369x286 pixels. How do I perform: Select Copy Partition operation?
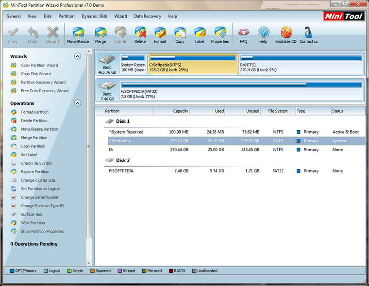33,146
